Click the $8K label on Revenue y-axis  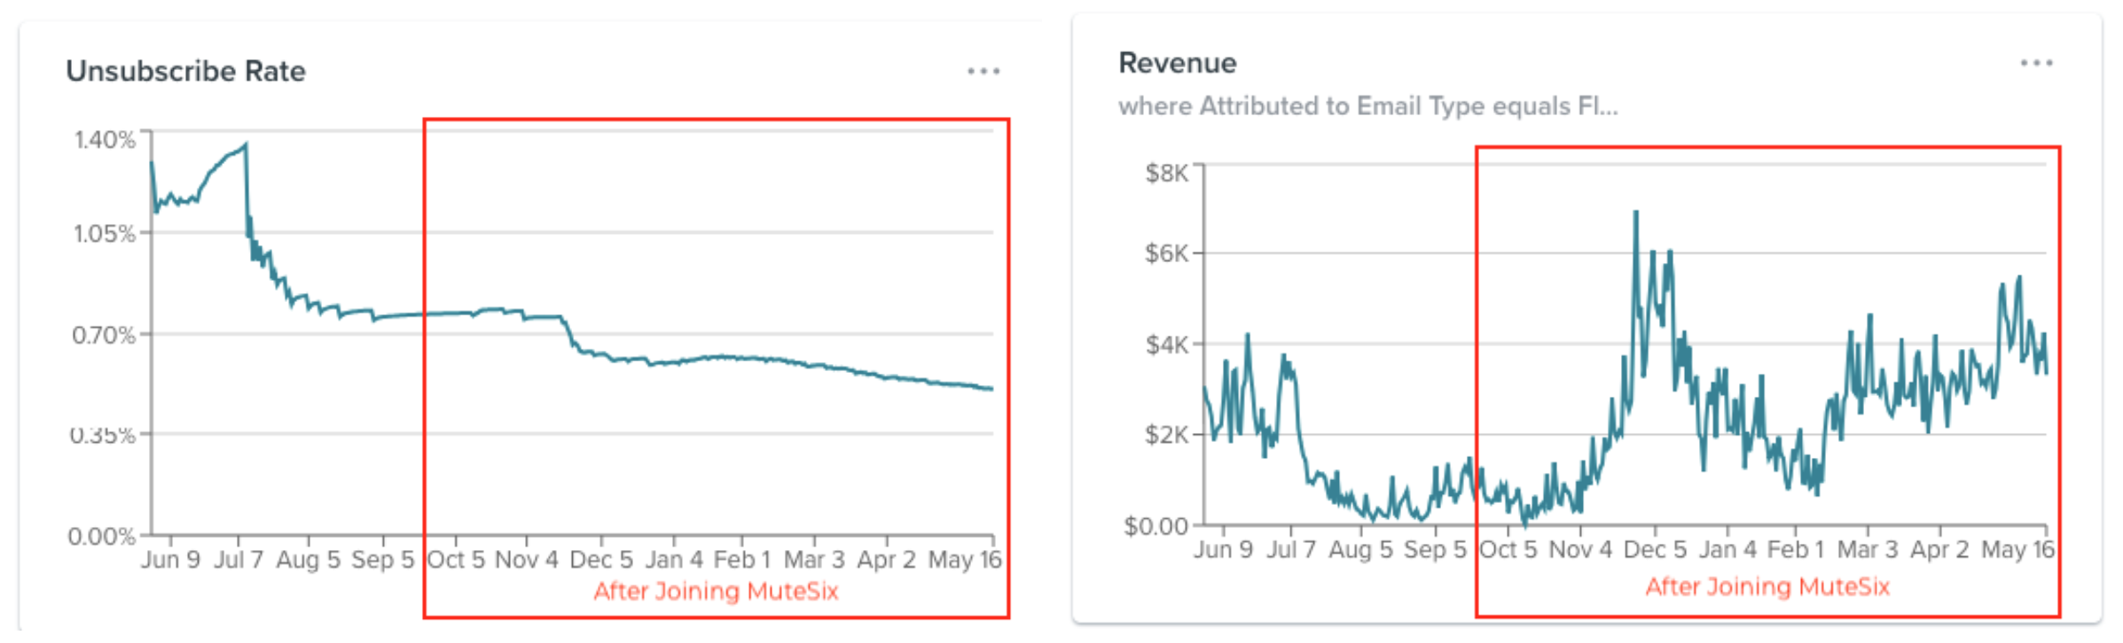coord(1166,173)
